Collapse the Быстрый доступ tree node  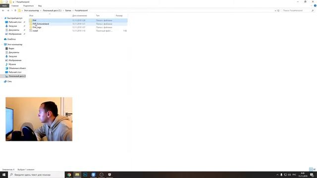click(2, 18)
